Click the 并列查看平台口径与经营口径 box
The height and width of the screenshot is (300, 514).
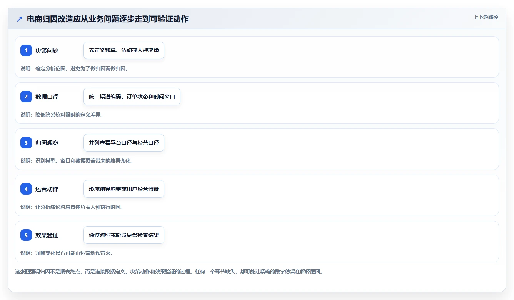click(124, 143)
